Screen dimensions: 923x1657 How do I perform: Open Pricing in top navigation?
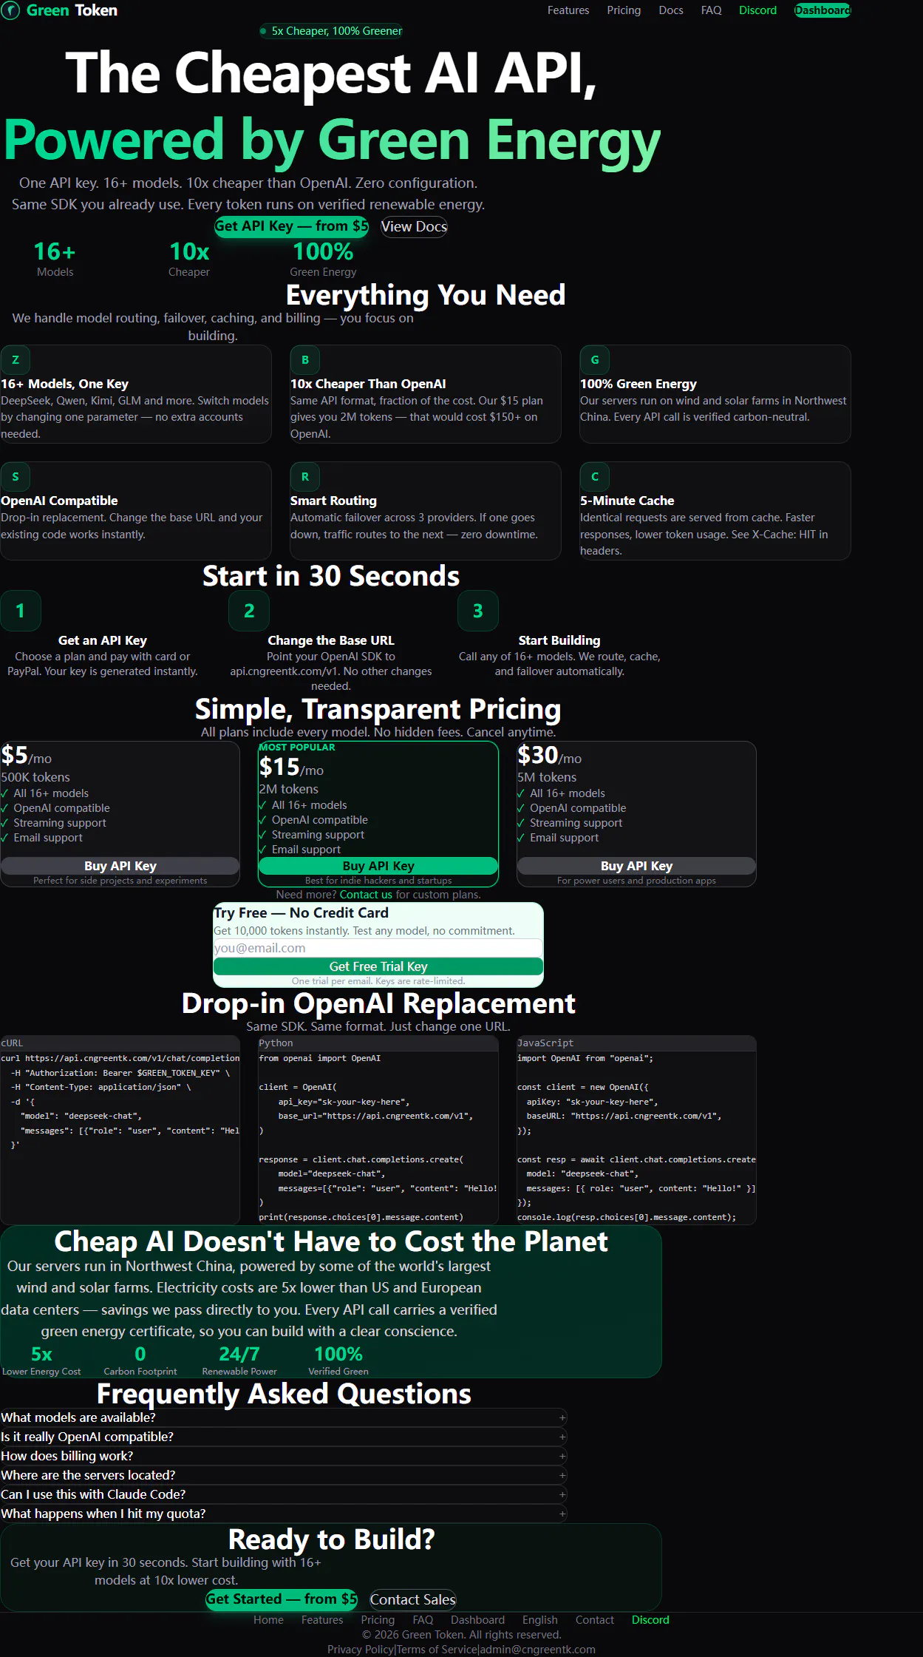624,10
